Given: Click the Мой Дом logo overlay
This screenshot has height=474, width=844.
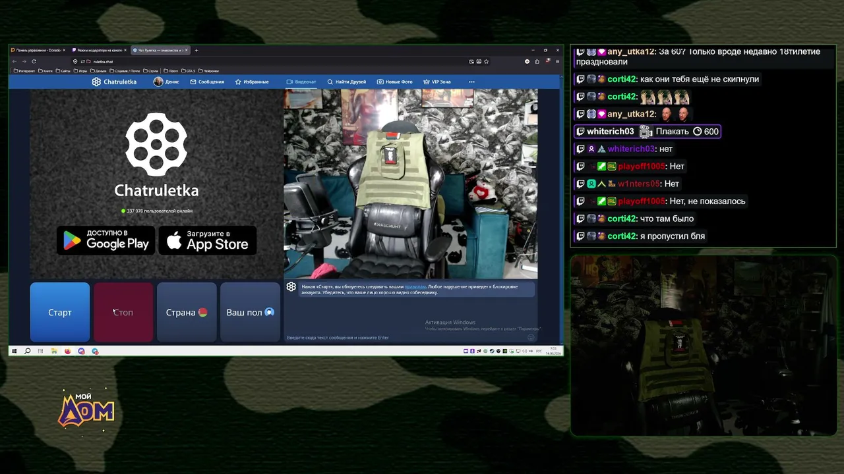Looking at the screenshot, I should [86, 410].
